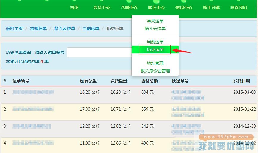This screenshot has height=153, width=258.
Task: Select 常规运单 in the dropdown menu
Action: point(155,21)
